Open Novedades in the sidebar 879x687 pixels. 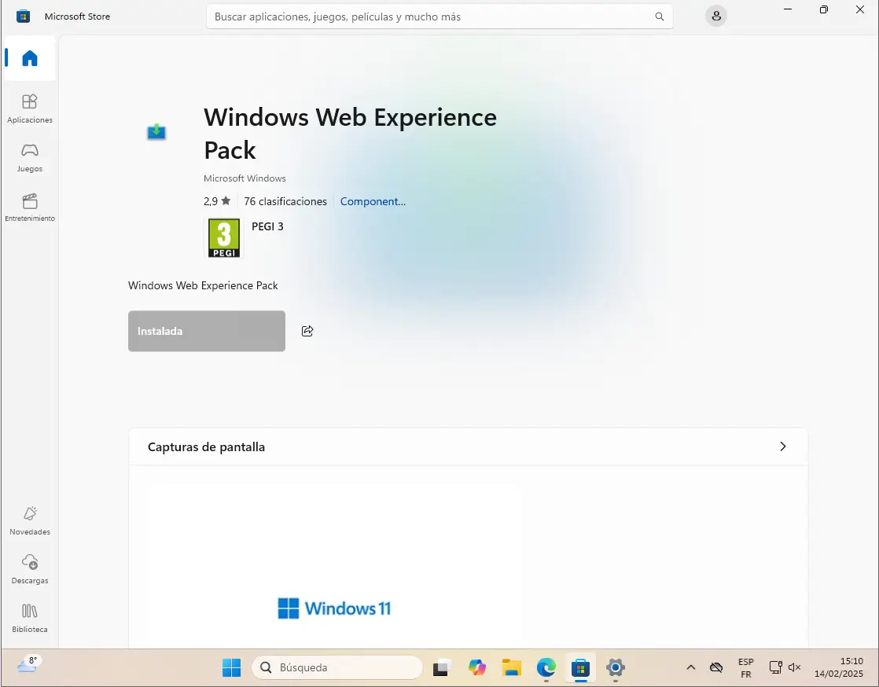click(x=30, y=520)
